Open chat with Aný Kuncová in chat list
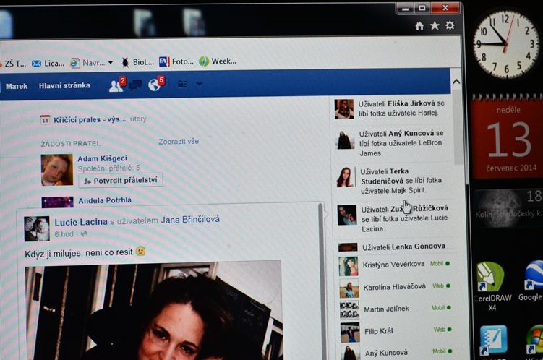Image resolution: width=543 pixels, height=360 pixels. tap(398, 353)
